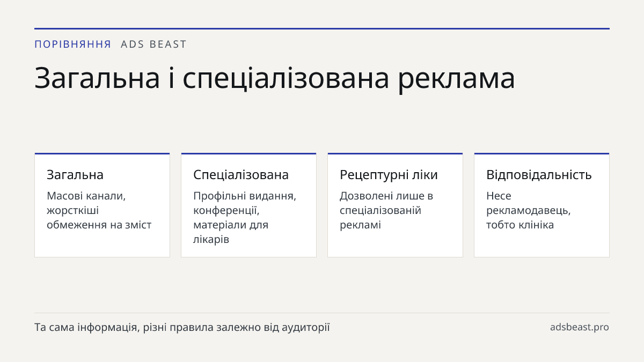The image size is (644, 362).
Task: Click the text 'Дозволені лише в спеціалізованій рекламі'
Action: [386, 210]
